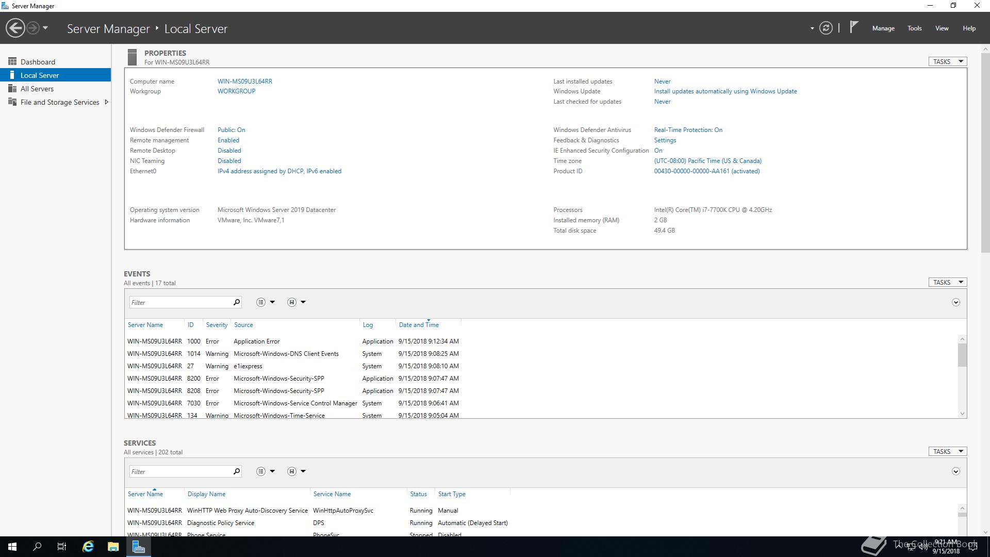Image resolution: width=990 pixels, height=557 pixels.
Task: Open the Pacific Time zone link
Action: (x=708, y=161)
